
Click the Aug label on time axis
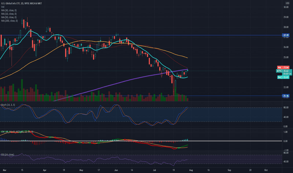pos(191,170)
